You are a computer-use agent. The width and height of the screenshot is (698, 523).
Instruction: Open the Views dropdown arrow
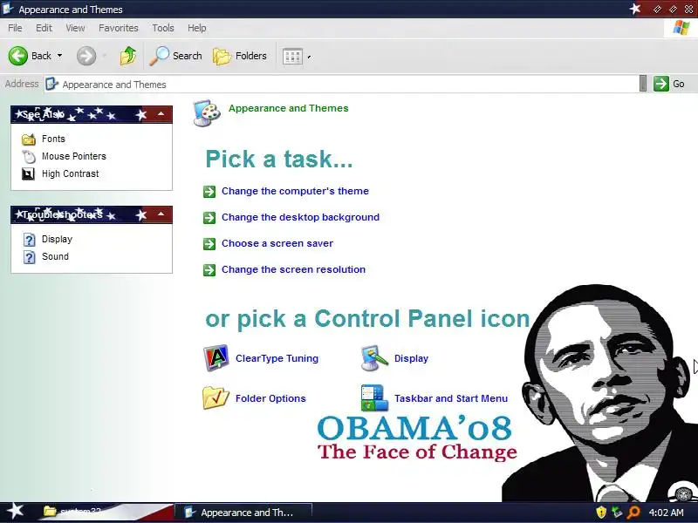point(309,57)
